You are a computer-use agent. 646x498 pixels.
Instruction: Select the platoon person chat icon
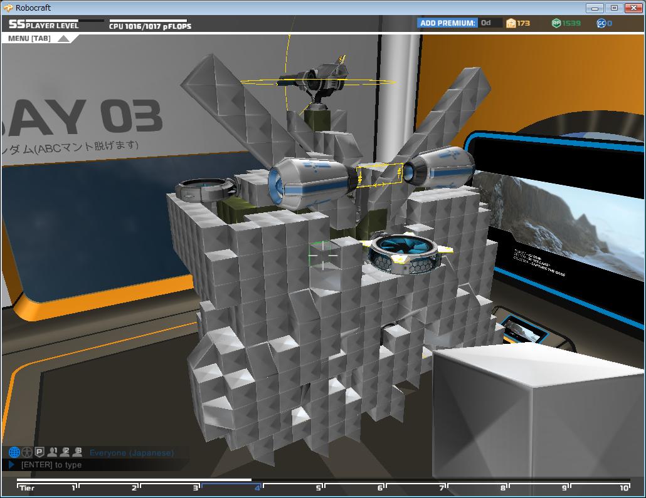27,452
